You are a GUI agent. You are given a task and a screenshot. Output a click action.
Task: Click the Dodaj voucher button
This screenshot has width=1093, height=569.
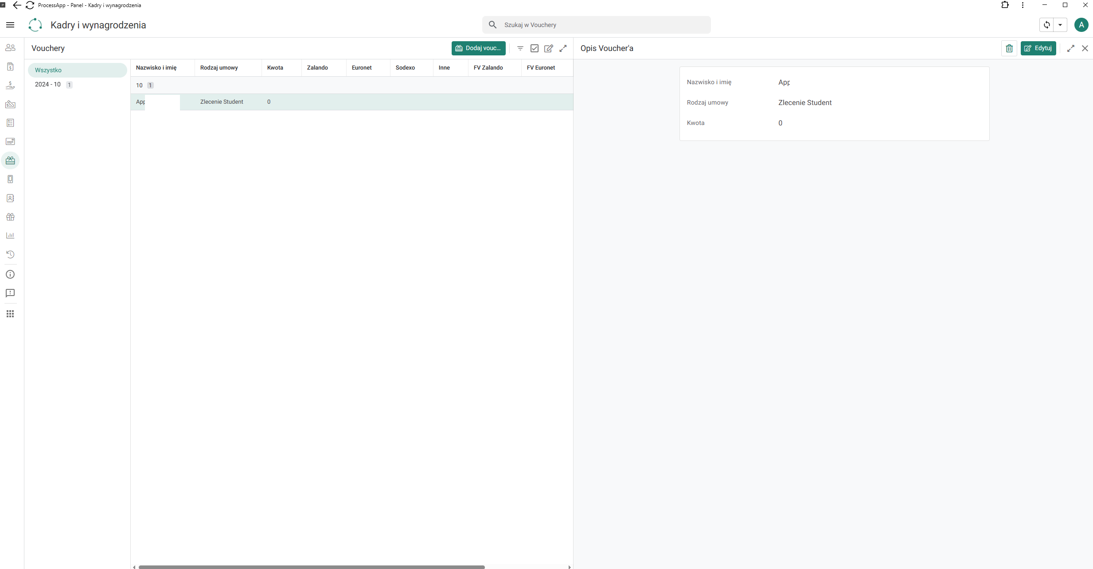(479, 48)
